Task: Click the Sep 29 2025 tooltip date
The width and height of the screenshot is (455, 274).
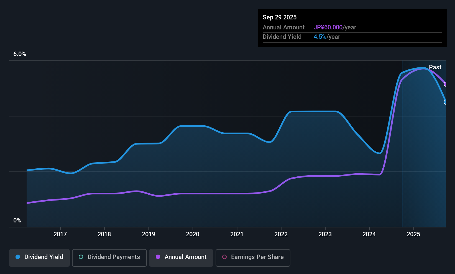Action: [x=280, y=17]
